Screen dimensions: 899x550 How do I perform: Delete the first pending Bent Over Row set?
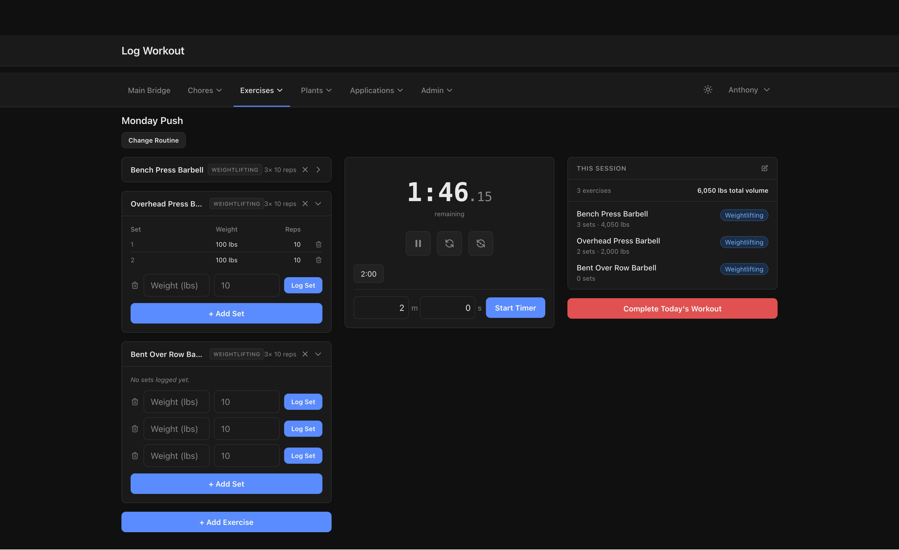pos(135,402)
